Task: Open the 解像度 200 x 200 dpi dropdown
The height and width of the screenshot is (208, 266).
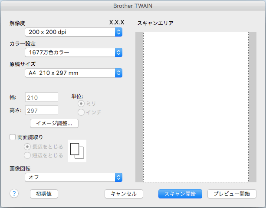Action: (x=73, y=32)
